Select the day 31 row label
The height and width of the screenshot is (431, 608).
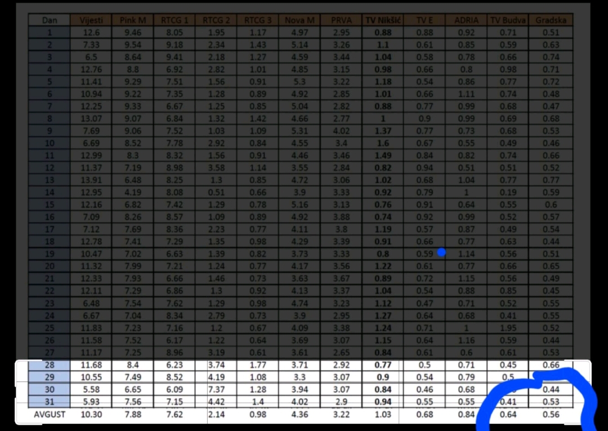coord(50,402)
